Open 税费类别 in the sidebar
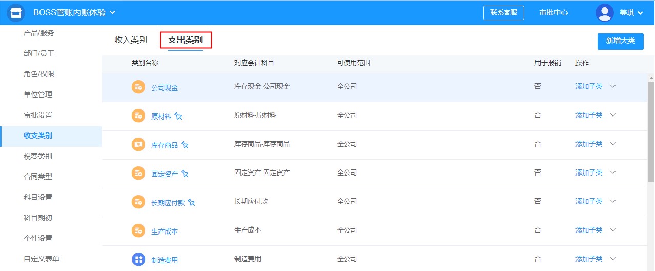Image resolution: width=655 pixels, height=271 pixels. point(38,156)
